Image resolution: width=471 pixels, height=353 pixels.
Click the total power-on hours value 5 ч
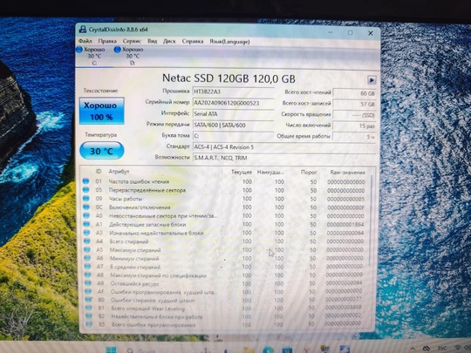(x=355, y=137)
